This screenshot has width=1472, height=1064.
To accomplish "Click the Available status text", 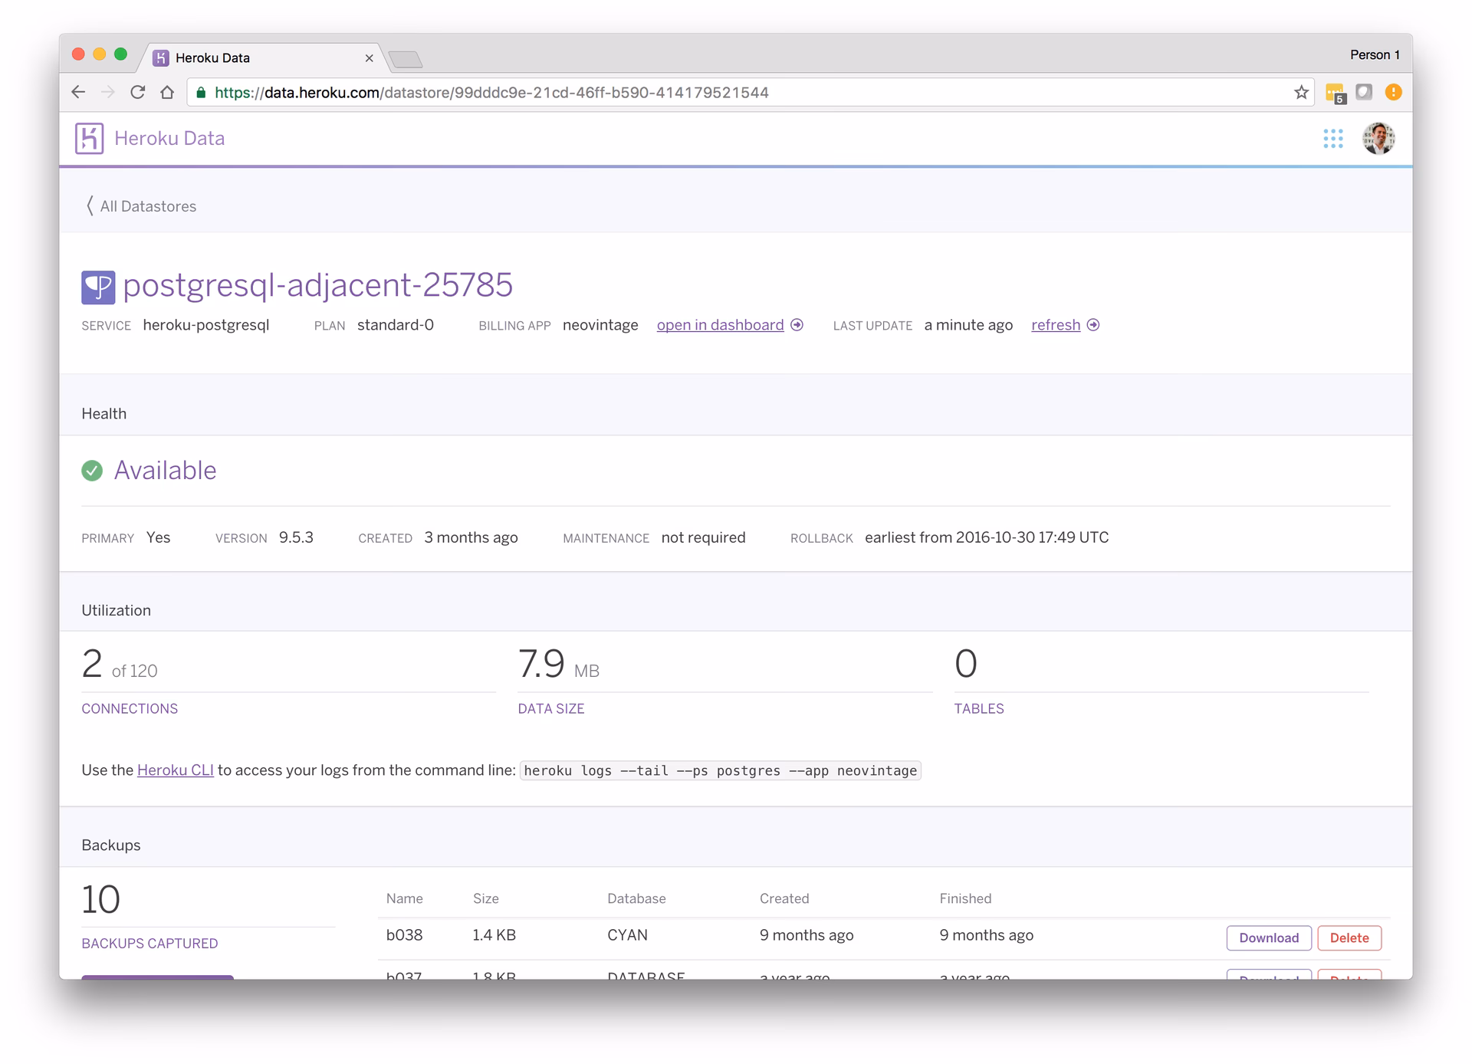I will point(166,471).
